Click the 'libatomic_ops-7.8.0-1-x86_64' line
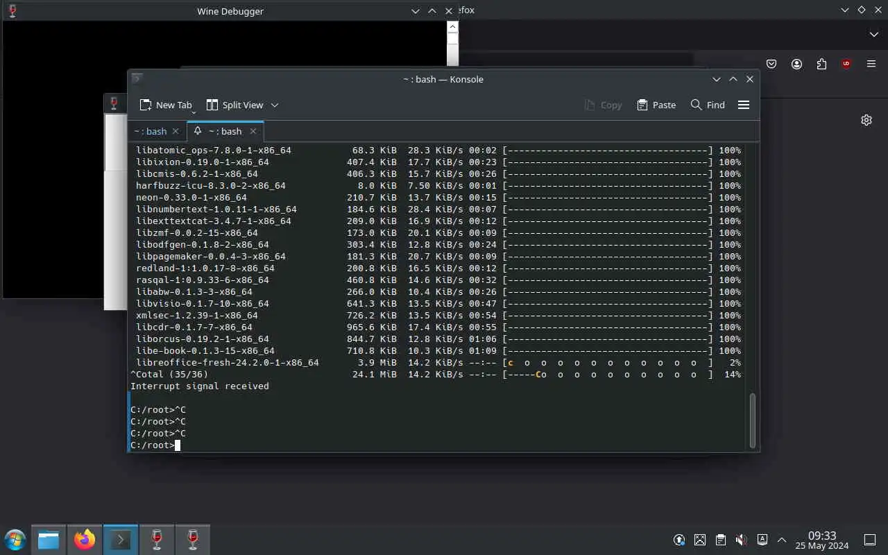The image size is (888, 555). pyautogui.click(x=438, y=151)
